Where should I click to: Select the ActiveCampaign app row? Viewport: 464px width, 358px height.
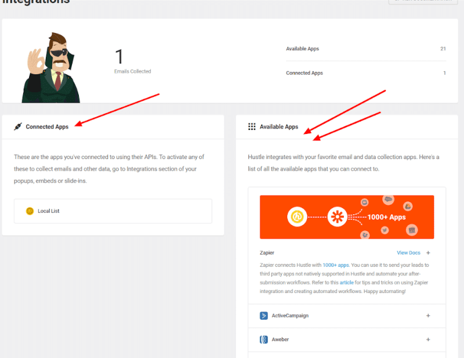pyautogui.click(x=347, y=316)
